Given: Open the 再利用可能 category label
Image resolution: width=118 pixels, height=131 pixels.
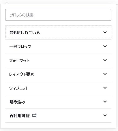Looking at the screenshot, I should (19, 116).
